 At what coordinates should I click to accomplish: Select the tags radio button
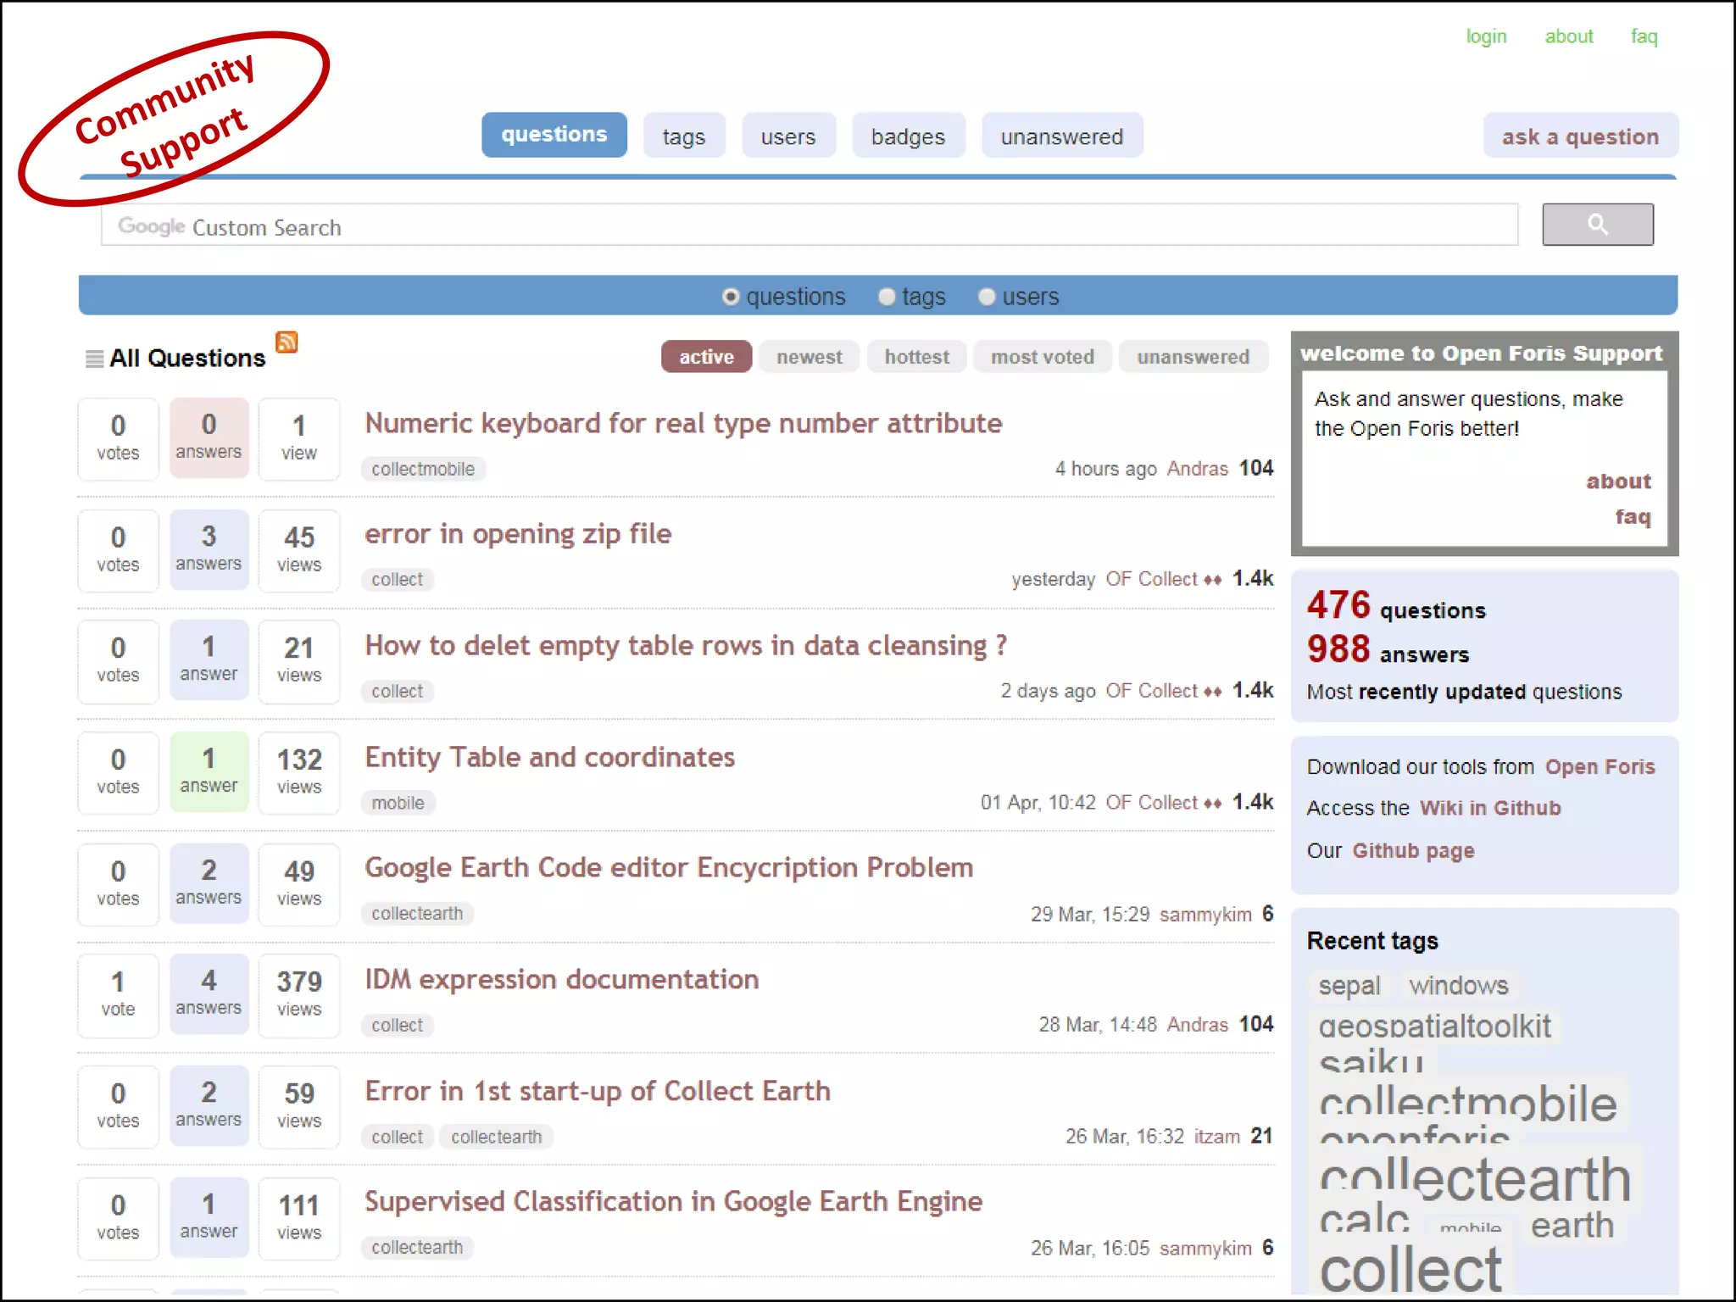point(887,297)
